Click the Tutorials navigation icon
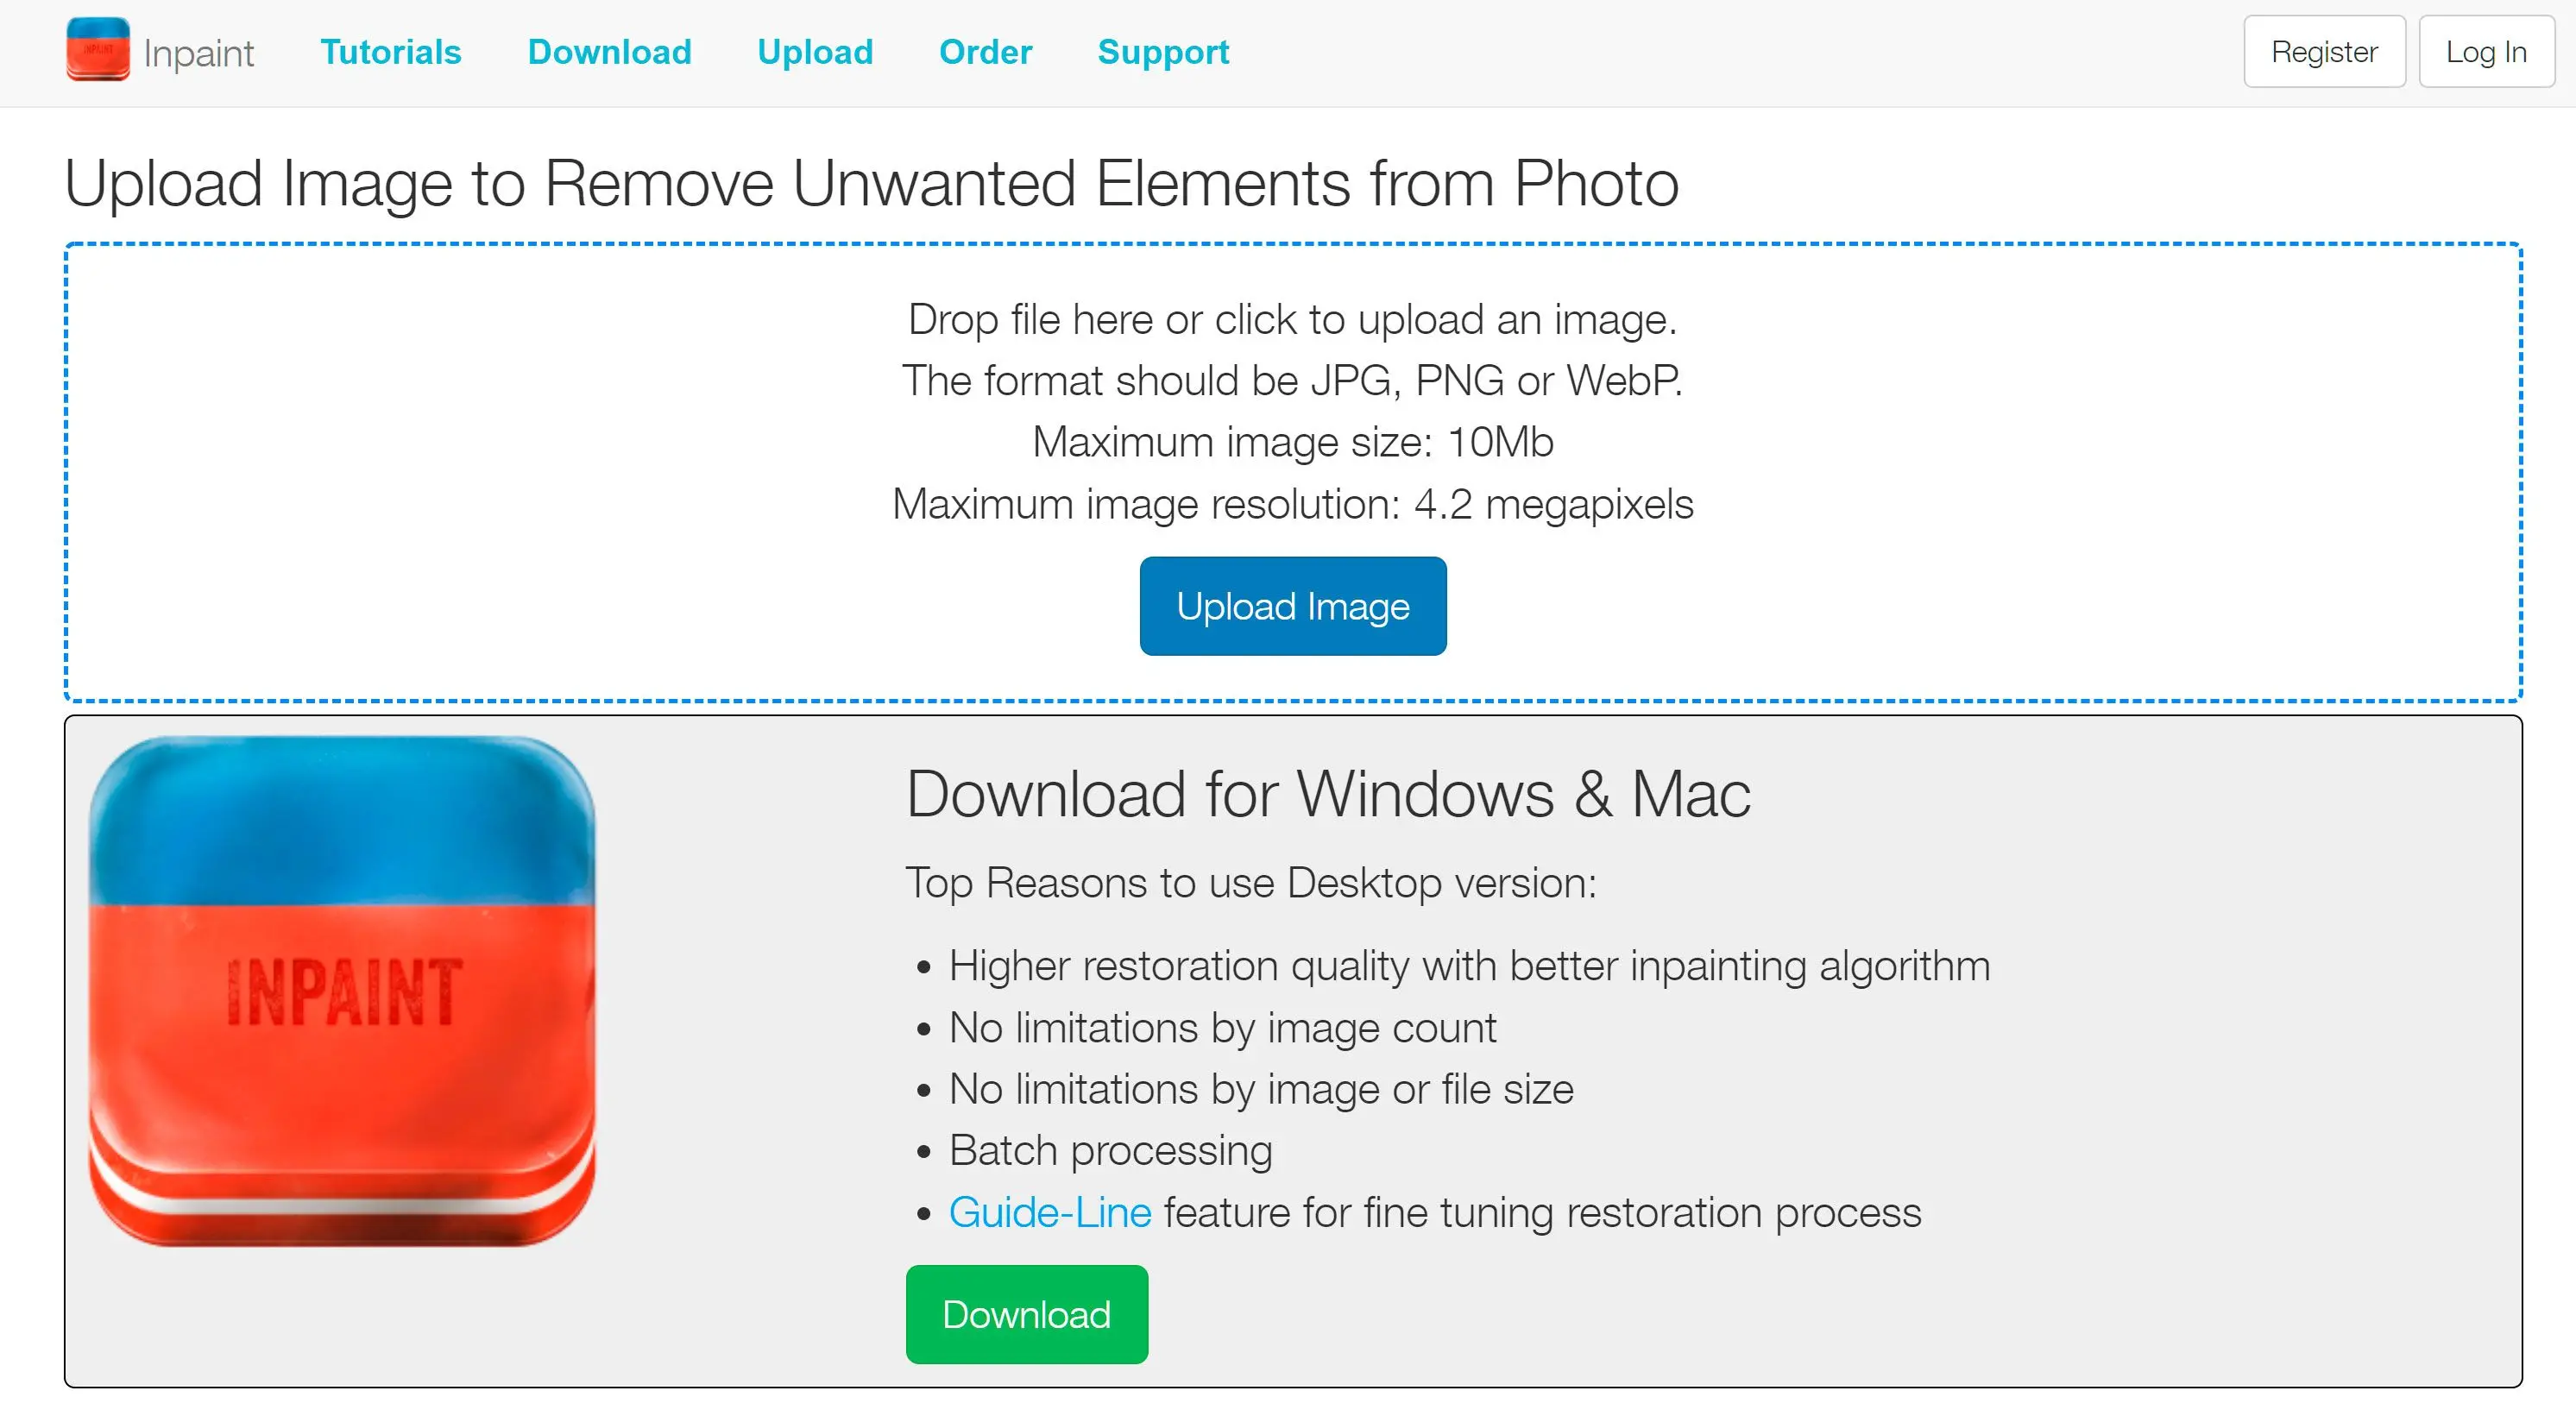The width and height of the screenshot is (2576, 1416). click(389, 53)
